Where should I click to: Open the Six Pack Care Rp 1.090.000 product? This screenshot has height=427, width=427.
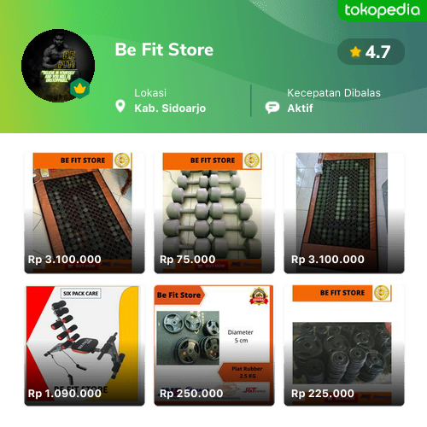click(x=85, y=345)
